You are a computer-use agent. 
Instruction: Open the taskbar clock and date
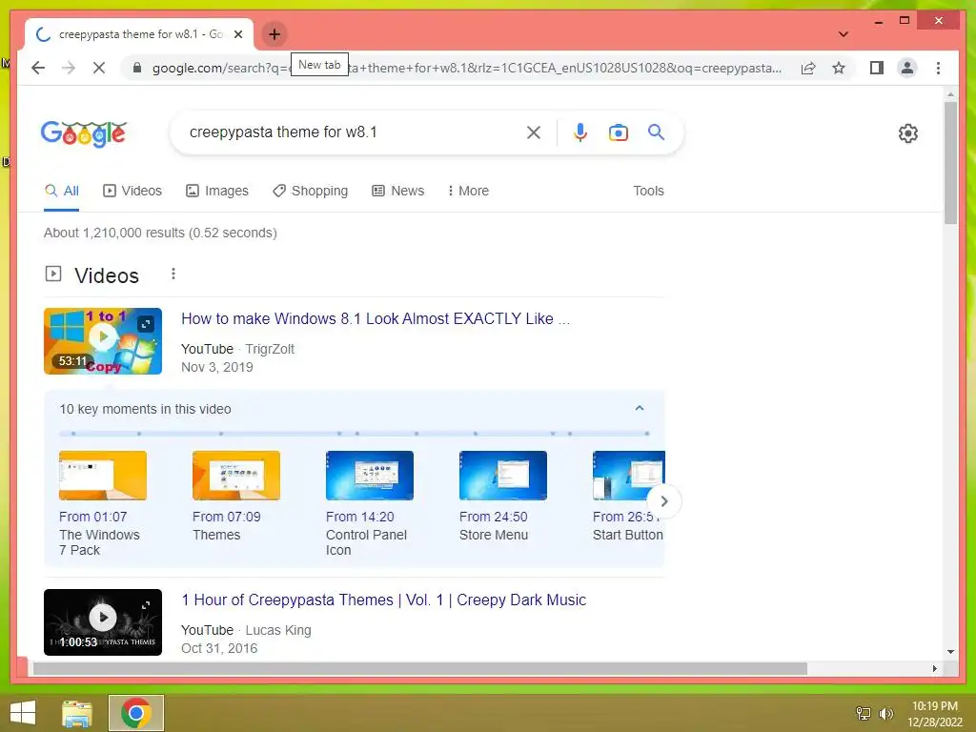point(934,714)
